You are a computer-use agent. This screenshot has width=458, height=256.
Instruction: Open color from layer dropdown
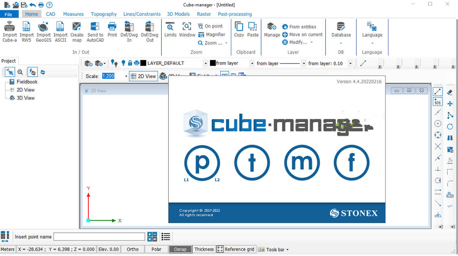(252, 63)
